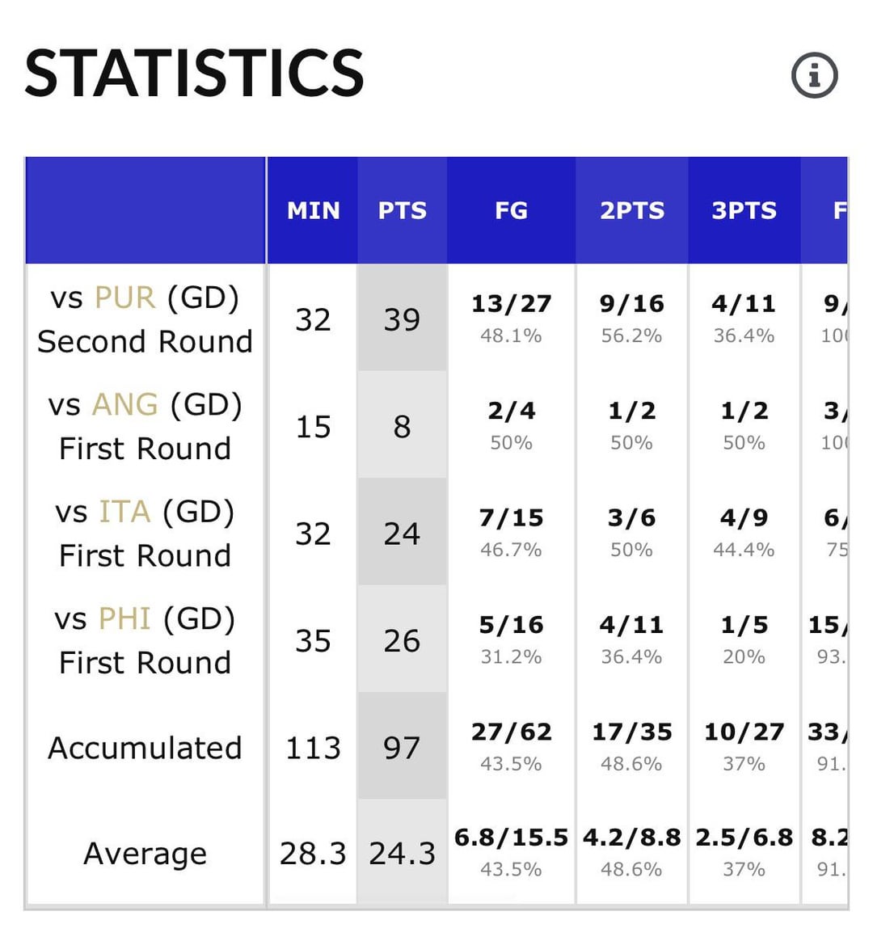873x941 pixels.
Task: Select the FG column header
Action: [511, 211]
